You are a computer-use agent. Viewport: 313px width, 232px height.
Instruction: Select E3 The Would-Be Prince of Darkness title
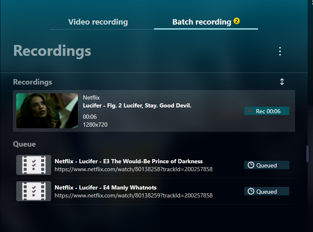pos(129,161)
